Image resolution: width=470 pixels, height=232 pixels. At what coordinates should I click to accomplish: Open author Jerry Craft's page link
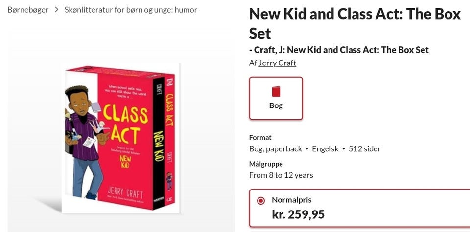click(x=277, y=63)
